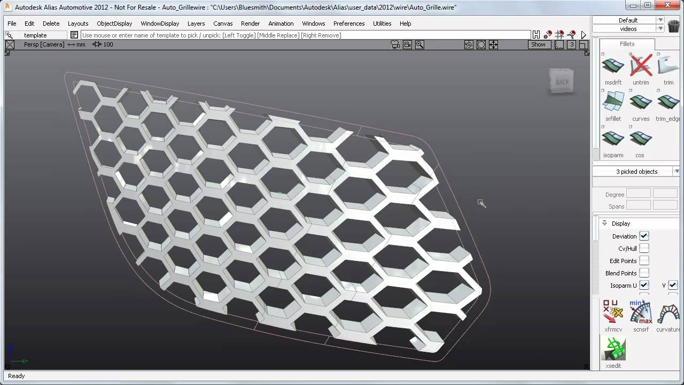Click the circular dolly view icon
684x385 pixels.
click(481, 45)
